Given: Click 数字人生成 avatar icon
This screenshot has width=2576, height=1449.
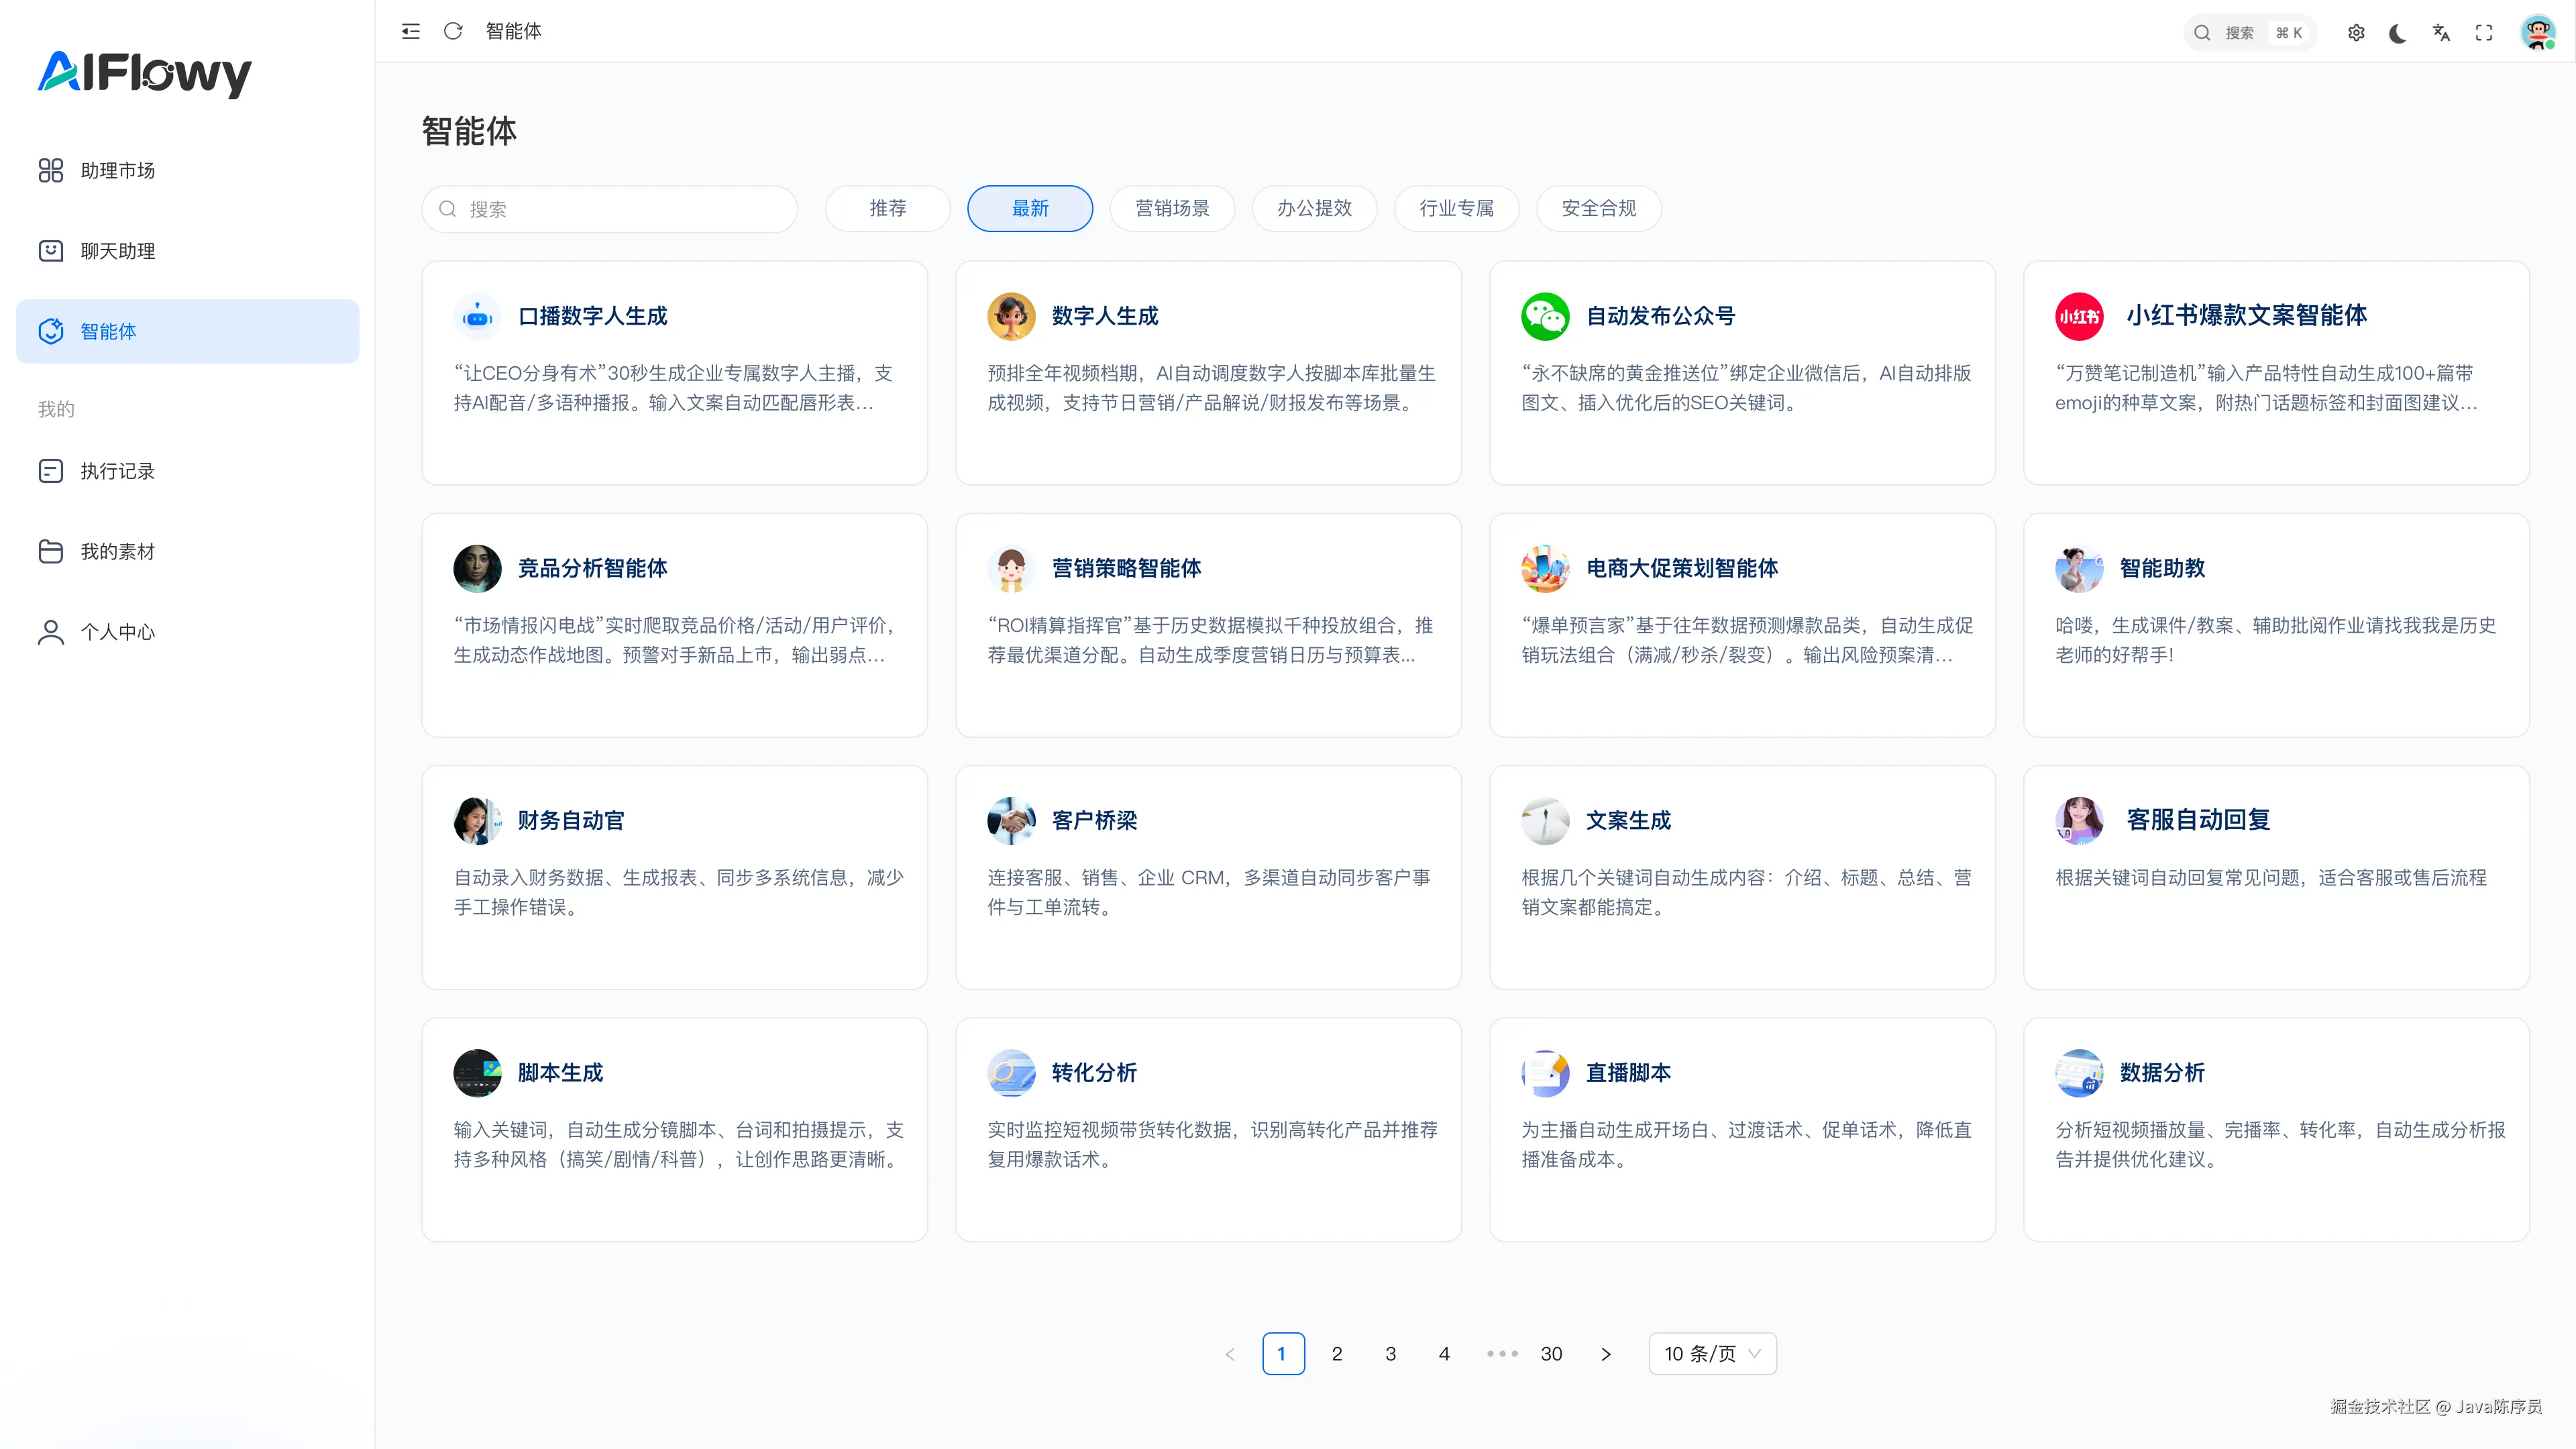Looking at the screenshot, I should click(x=1011, y=316).
